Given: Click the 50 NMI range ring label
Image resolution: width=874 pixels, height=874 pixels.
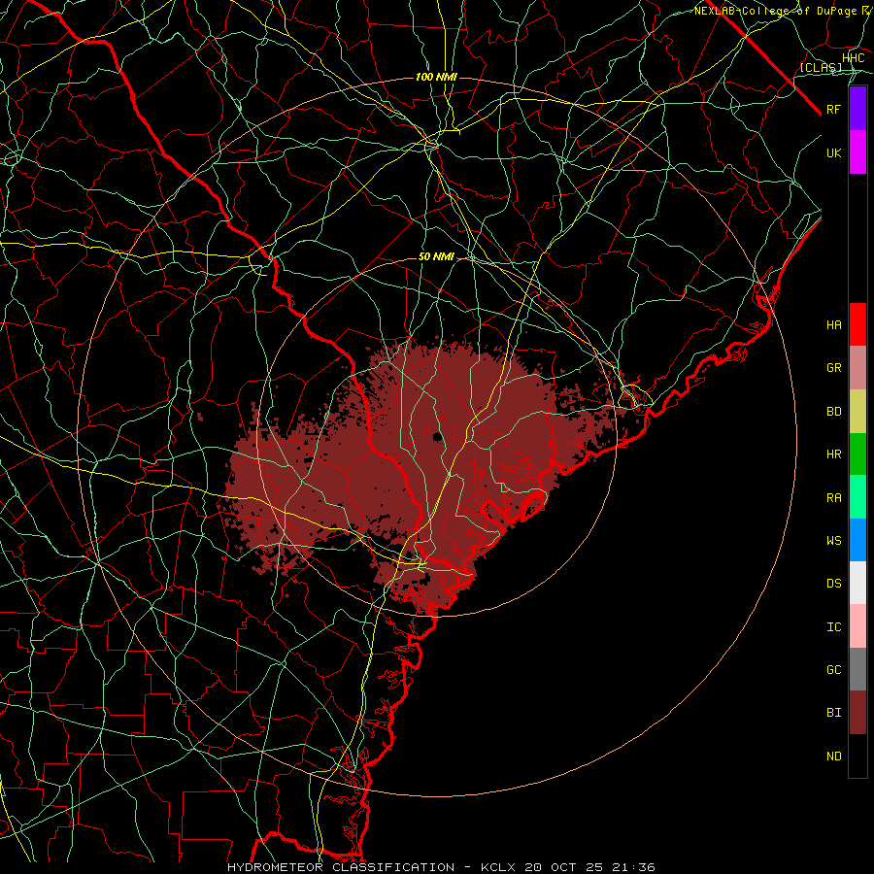Looking at the screenshot, I should 436,257.
